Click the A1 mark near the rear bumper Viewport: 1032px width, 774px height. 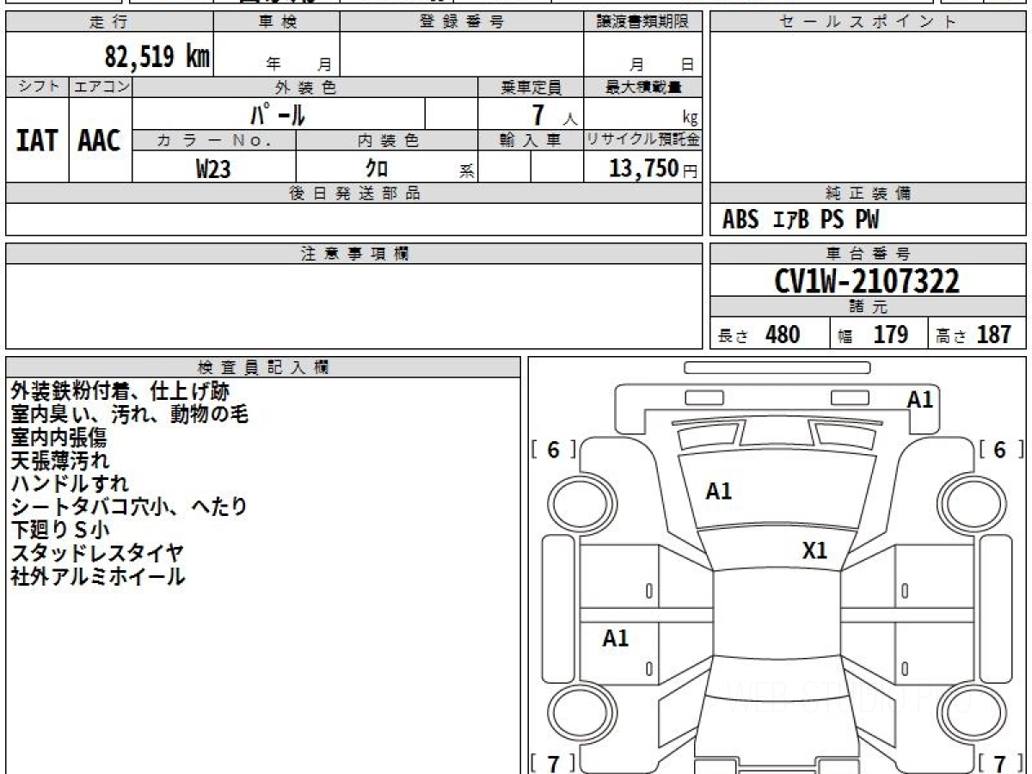coord(920,399)
